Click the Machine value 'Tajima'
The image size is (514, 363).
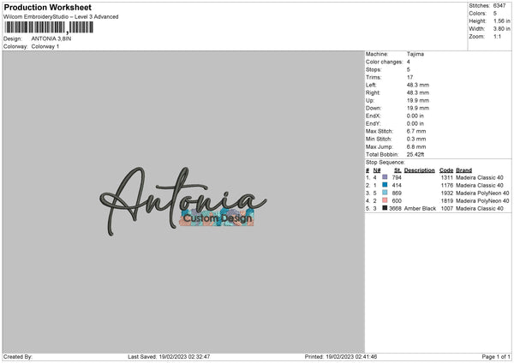pyautogui.click(x=415, y=54)
